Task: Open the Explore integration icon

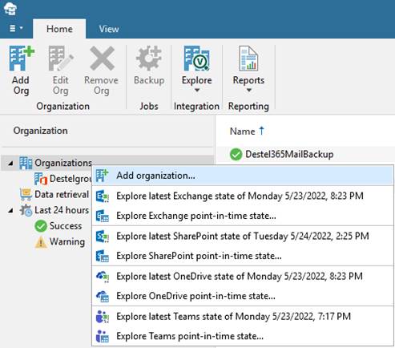Action: point(196,59)
